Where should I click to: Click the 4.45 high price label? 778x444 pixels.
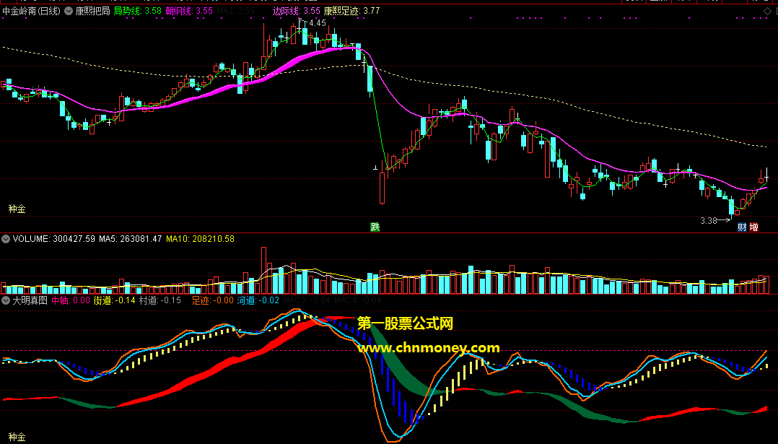pyautogui.click(x=318, y=23)
